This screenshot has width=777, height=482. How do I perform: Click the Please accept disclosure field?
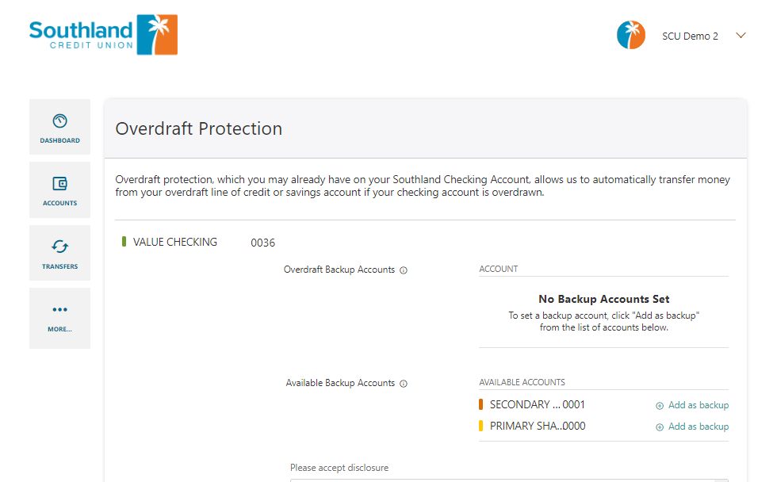(509, 480)
